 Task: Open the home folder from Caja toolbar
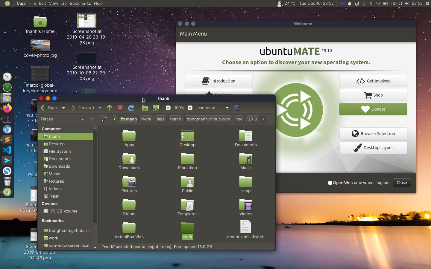coord(145,108)
